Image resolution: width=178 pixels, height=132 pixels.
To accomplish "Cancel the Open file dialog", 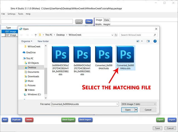I will [x=148, y=110].
